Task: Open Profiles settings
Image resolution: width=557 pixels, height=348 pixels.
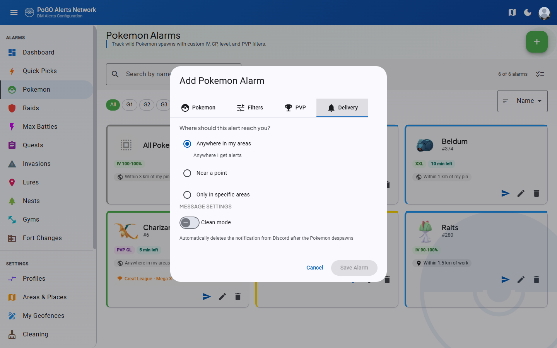Action: tap(46, 279)
